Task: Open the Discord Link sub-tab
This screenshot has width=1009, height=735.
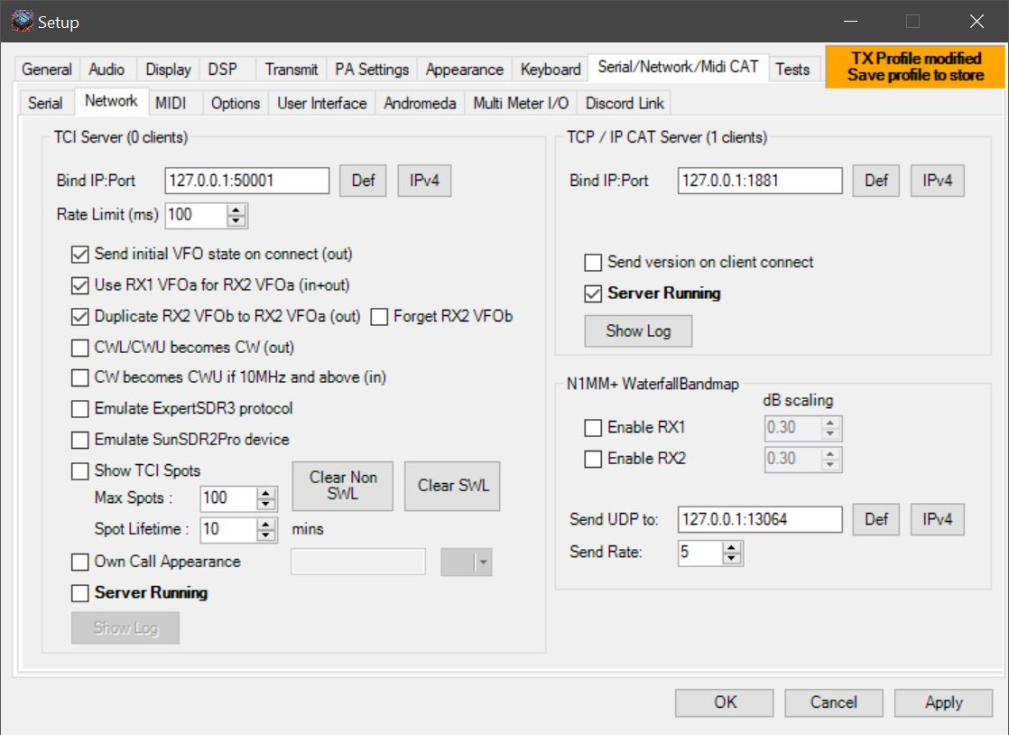Action: tap(625, 103)
